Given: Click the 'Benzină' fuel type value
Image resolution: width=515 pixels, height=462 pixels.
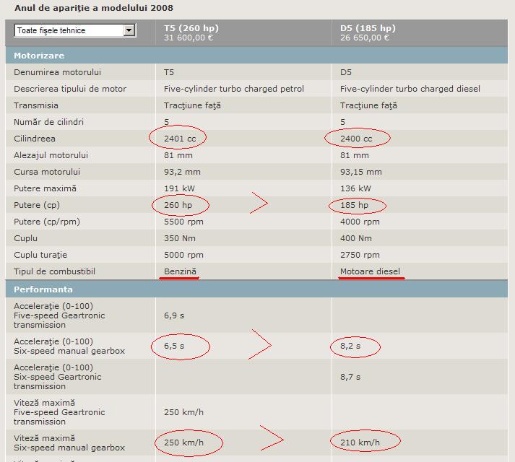Looking at the screenshot, I should pos(180,271).
